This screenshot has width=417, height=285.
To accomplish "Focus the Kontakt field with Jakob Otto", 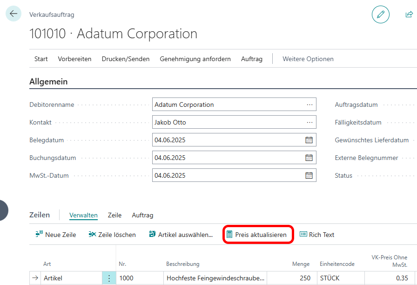I will click(234, 122).
